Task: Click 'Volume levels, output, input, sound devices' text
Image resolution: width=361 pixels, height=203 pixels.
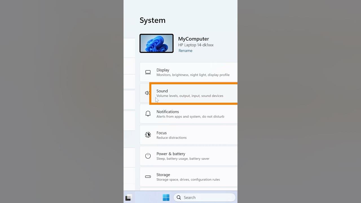Action: (x=190, y=96)
